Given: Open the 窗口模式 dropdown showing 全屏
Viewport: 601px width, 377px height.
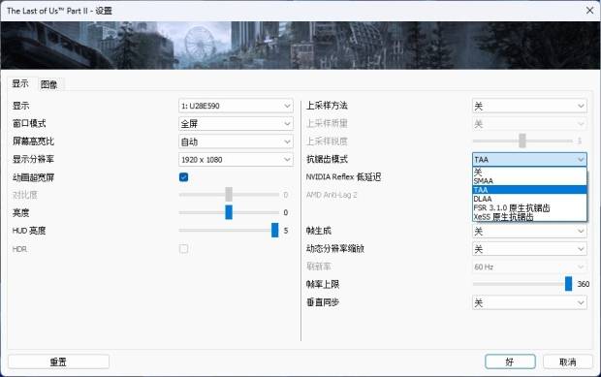Looking at the screenshot, I should [236, 124].
